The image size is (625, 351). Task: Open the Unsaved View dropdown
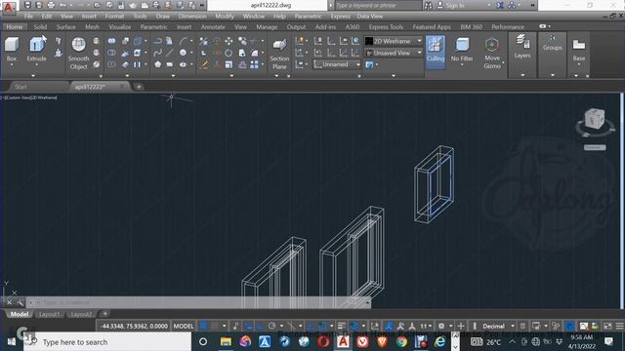(393, 53)
